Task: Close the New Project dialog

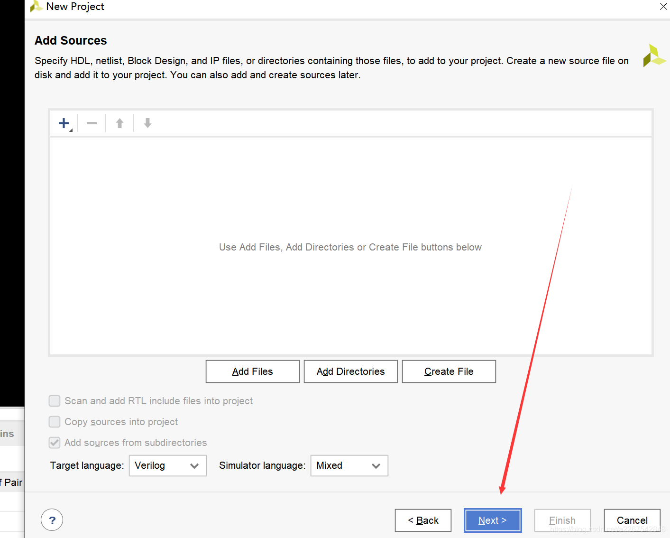Action: (663, 6)
